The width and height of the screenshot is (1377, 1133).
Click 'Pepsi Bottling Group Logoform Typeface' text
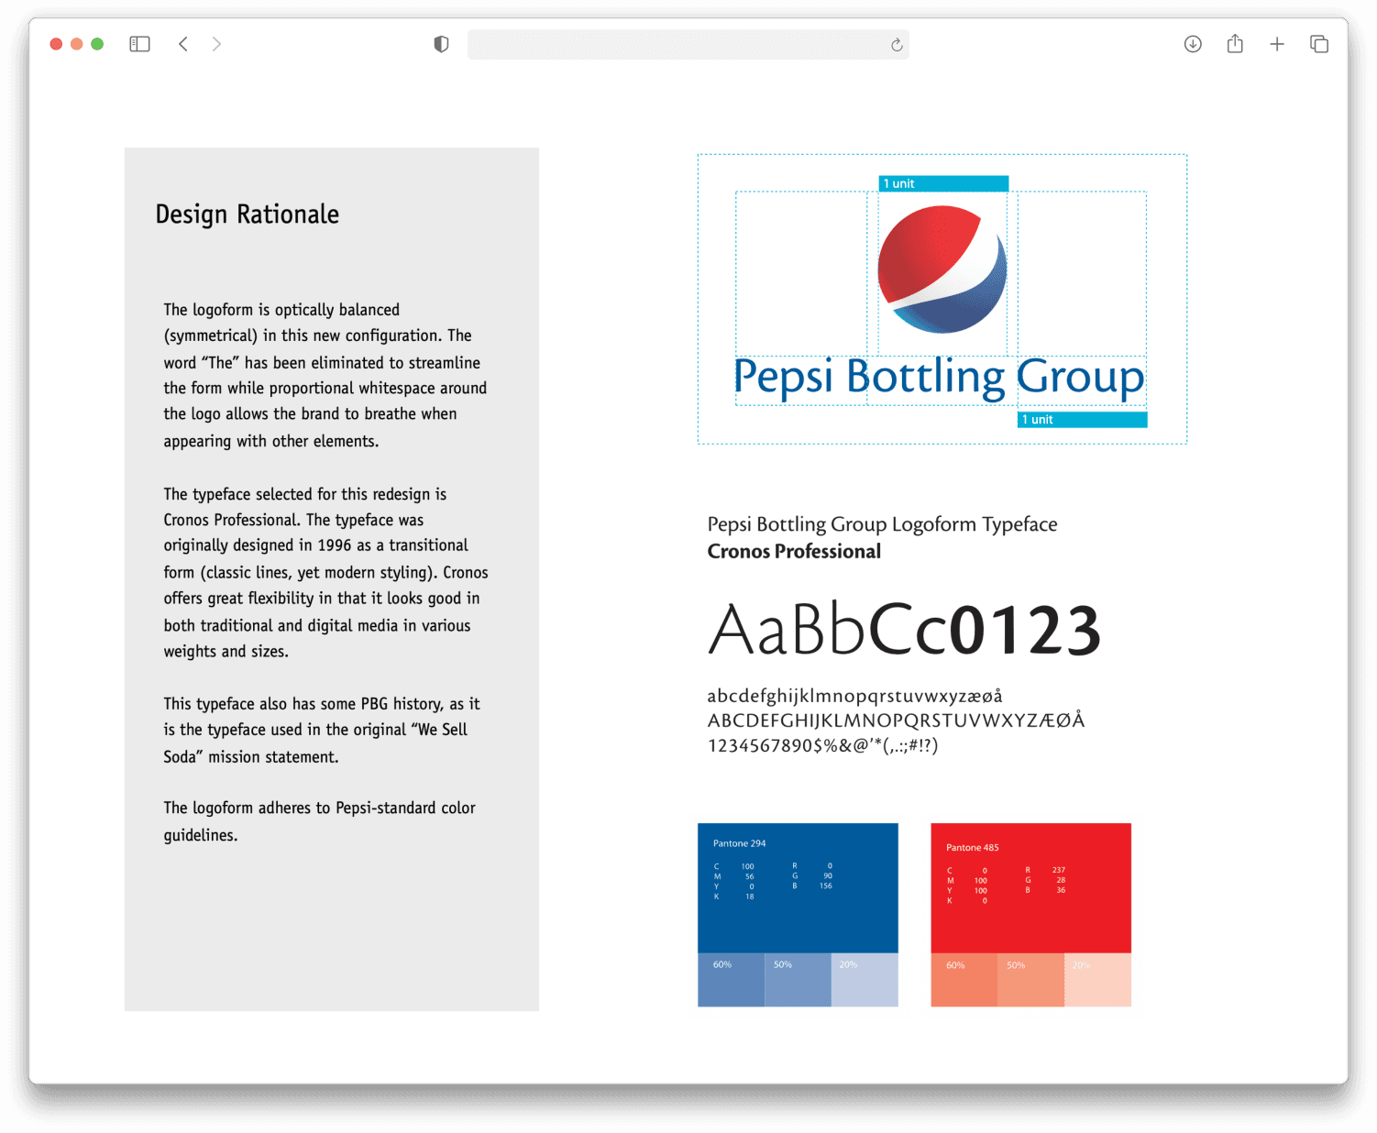click(x=882, y=524)
